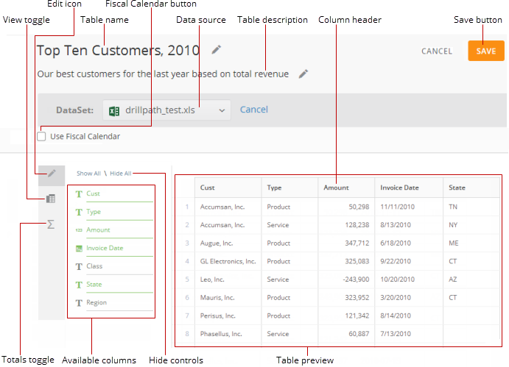The image size is (509, 367).
Task: Click the table name Top Ten Customers, 2010
Action: point(118,51)
